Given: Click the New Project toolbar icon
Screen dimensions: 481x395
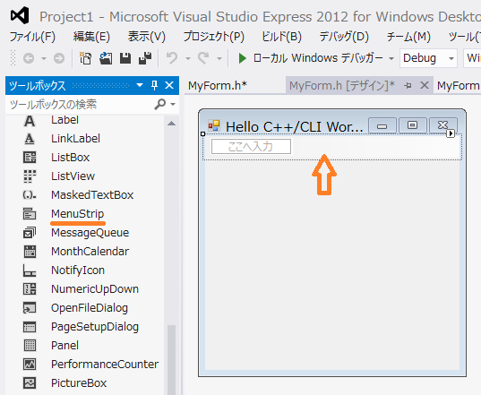Looking at the screenshot, I should pyautogui.click(x=86, y=58).
